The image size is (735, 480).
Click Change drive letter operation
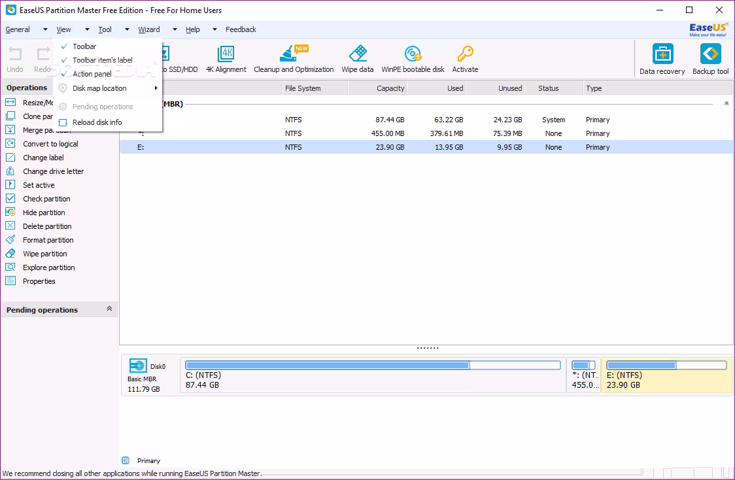click(x=54, y=171)
